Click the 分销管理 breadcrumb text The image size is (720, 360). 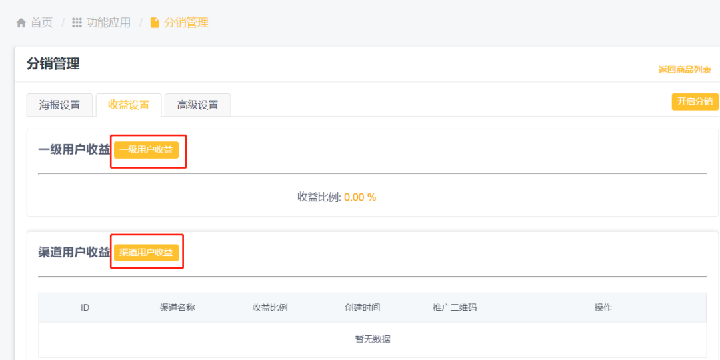[x=186, y=23]
